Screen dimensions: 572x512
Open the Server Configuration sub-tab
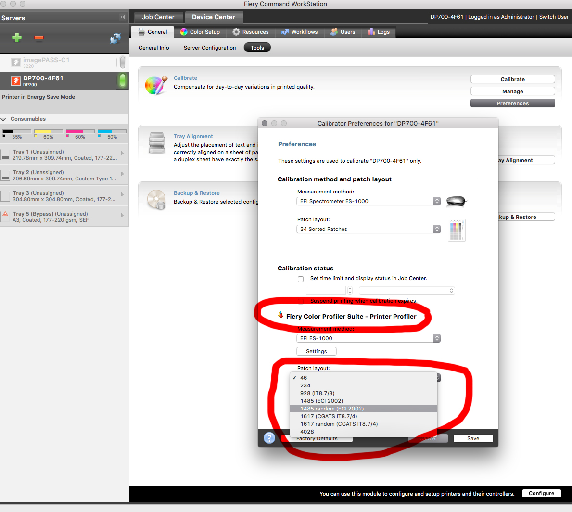pos(210,48)
